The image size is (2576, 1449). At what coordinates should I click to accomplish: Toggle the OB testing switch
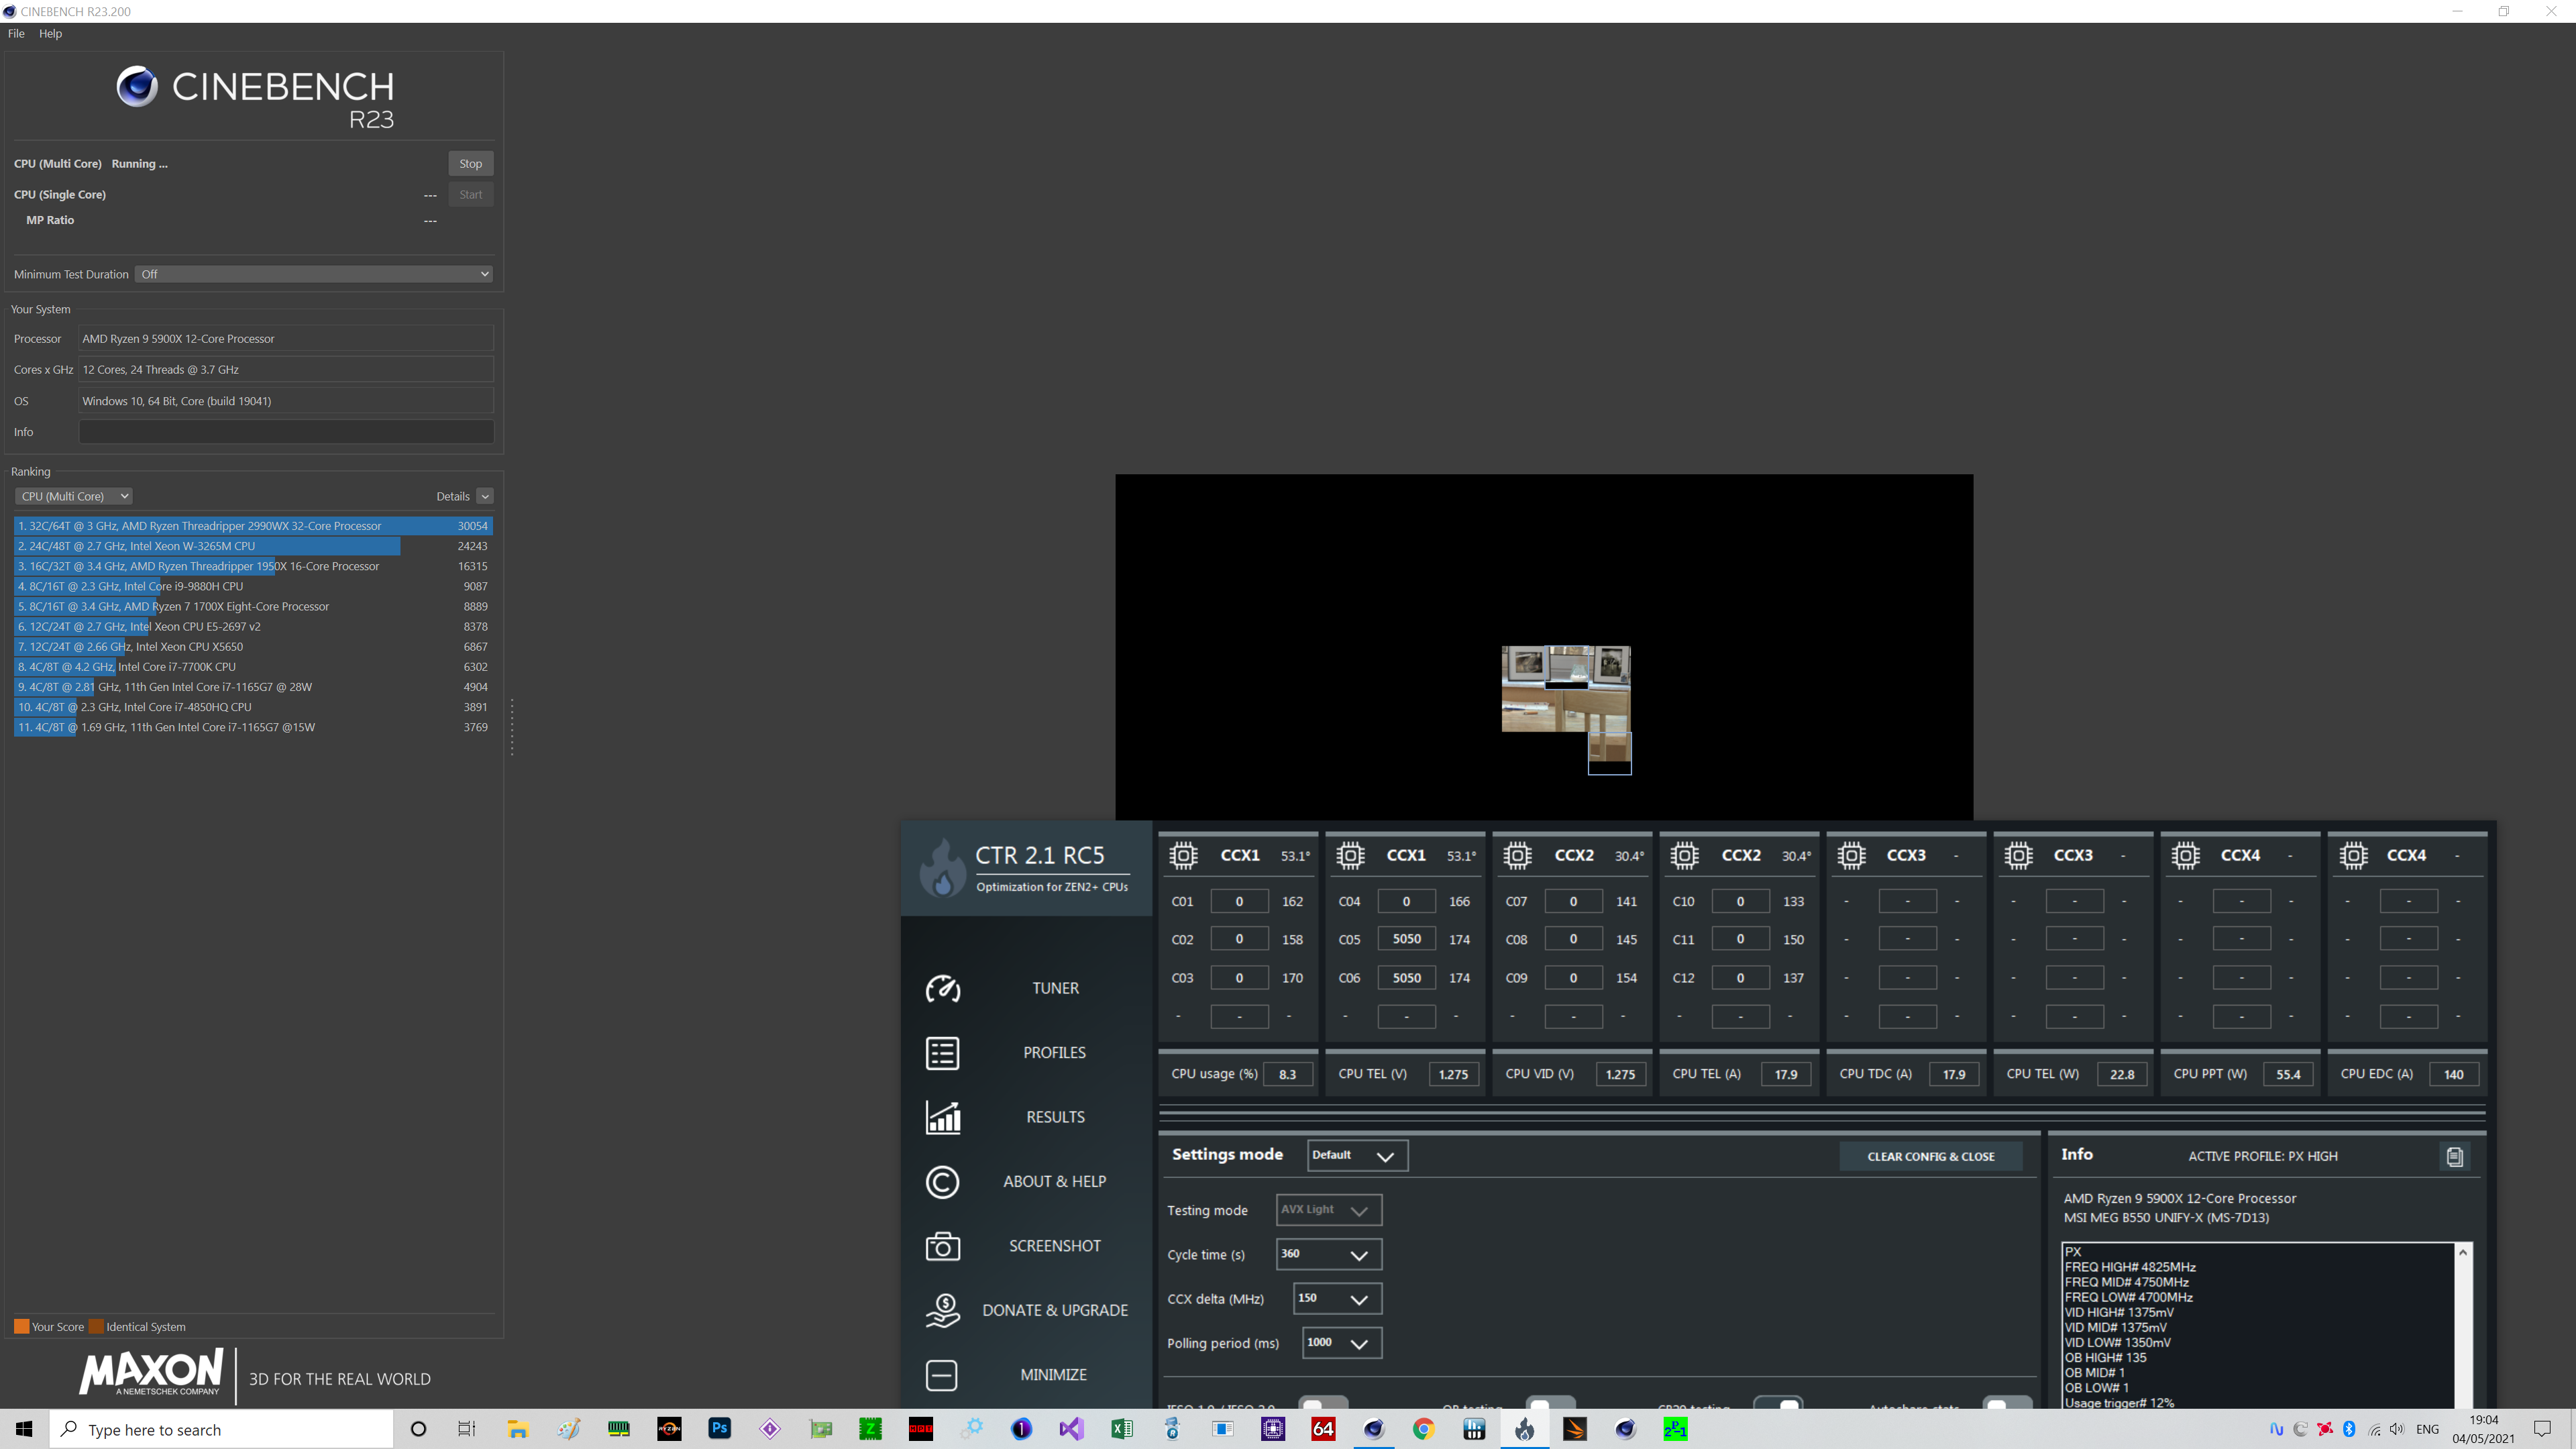[x=1550, y=1404]
